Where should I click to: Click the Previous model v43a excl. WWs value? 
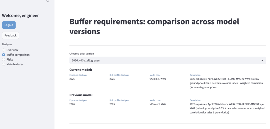[158, 104]
